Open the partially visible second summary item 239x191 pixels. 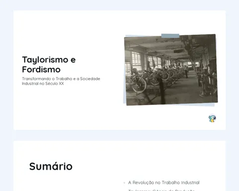point(161,190)
